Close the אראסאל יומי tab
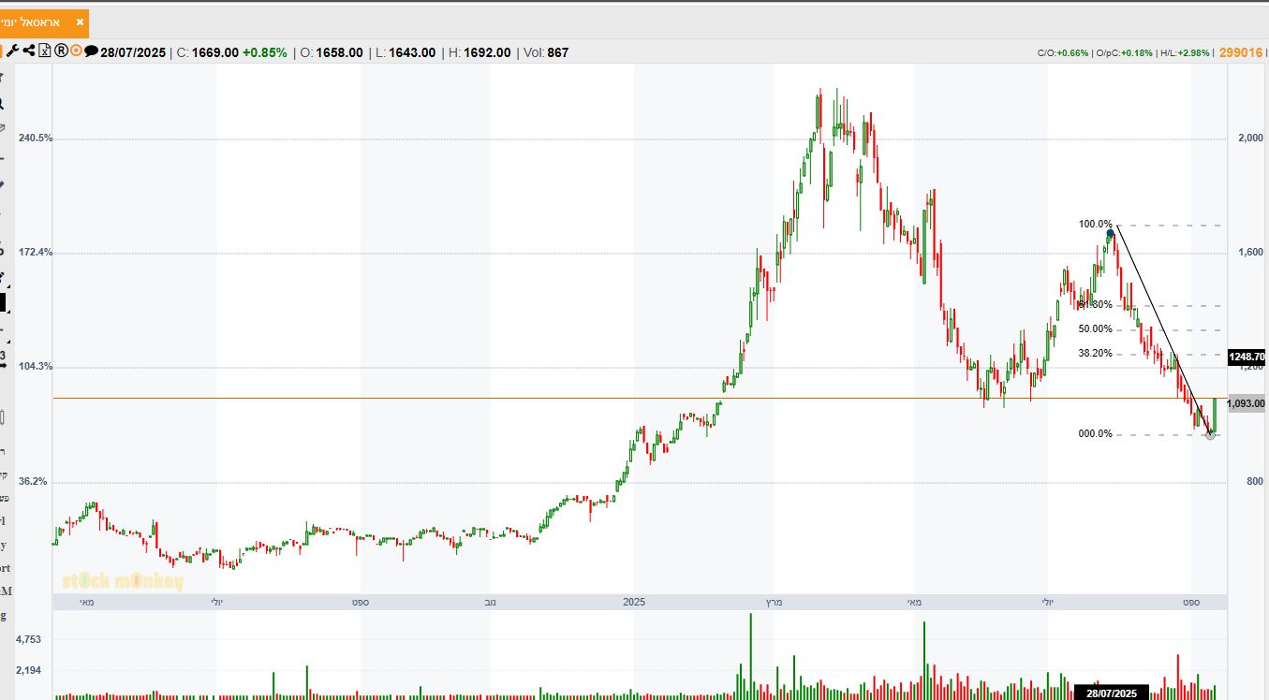 pos(80,22)
